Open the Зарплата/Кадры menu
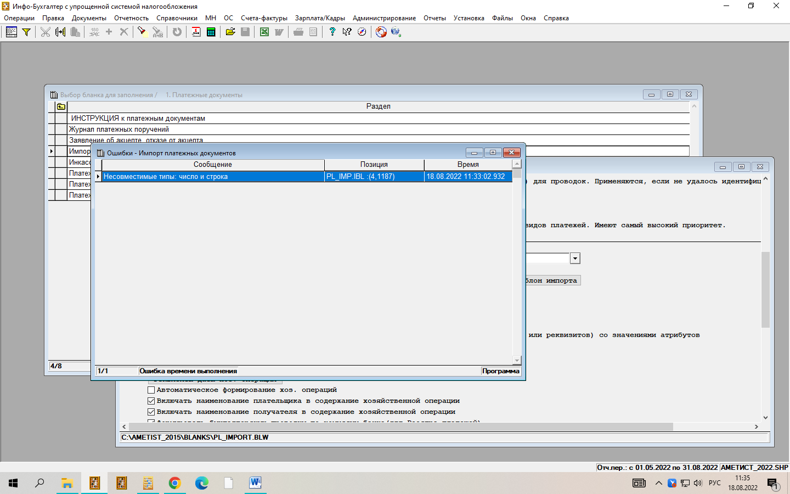 click(x=320, y=18)
